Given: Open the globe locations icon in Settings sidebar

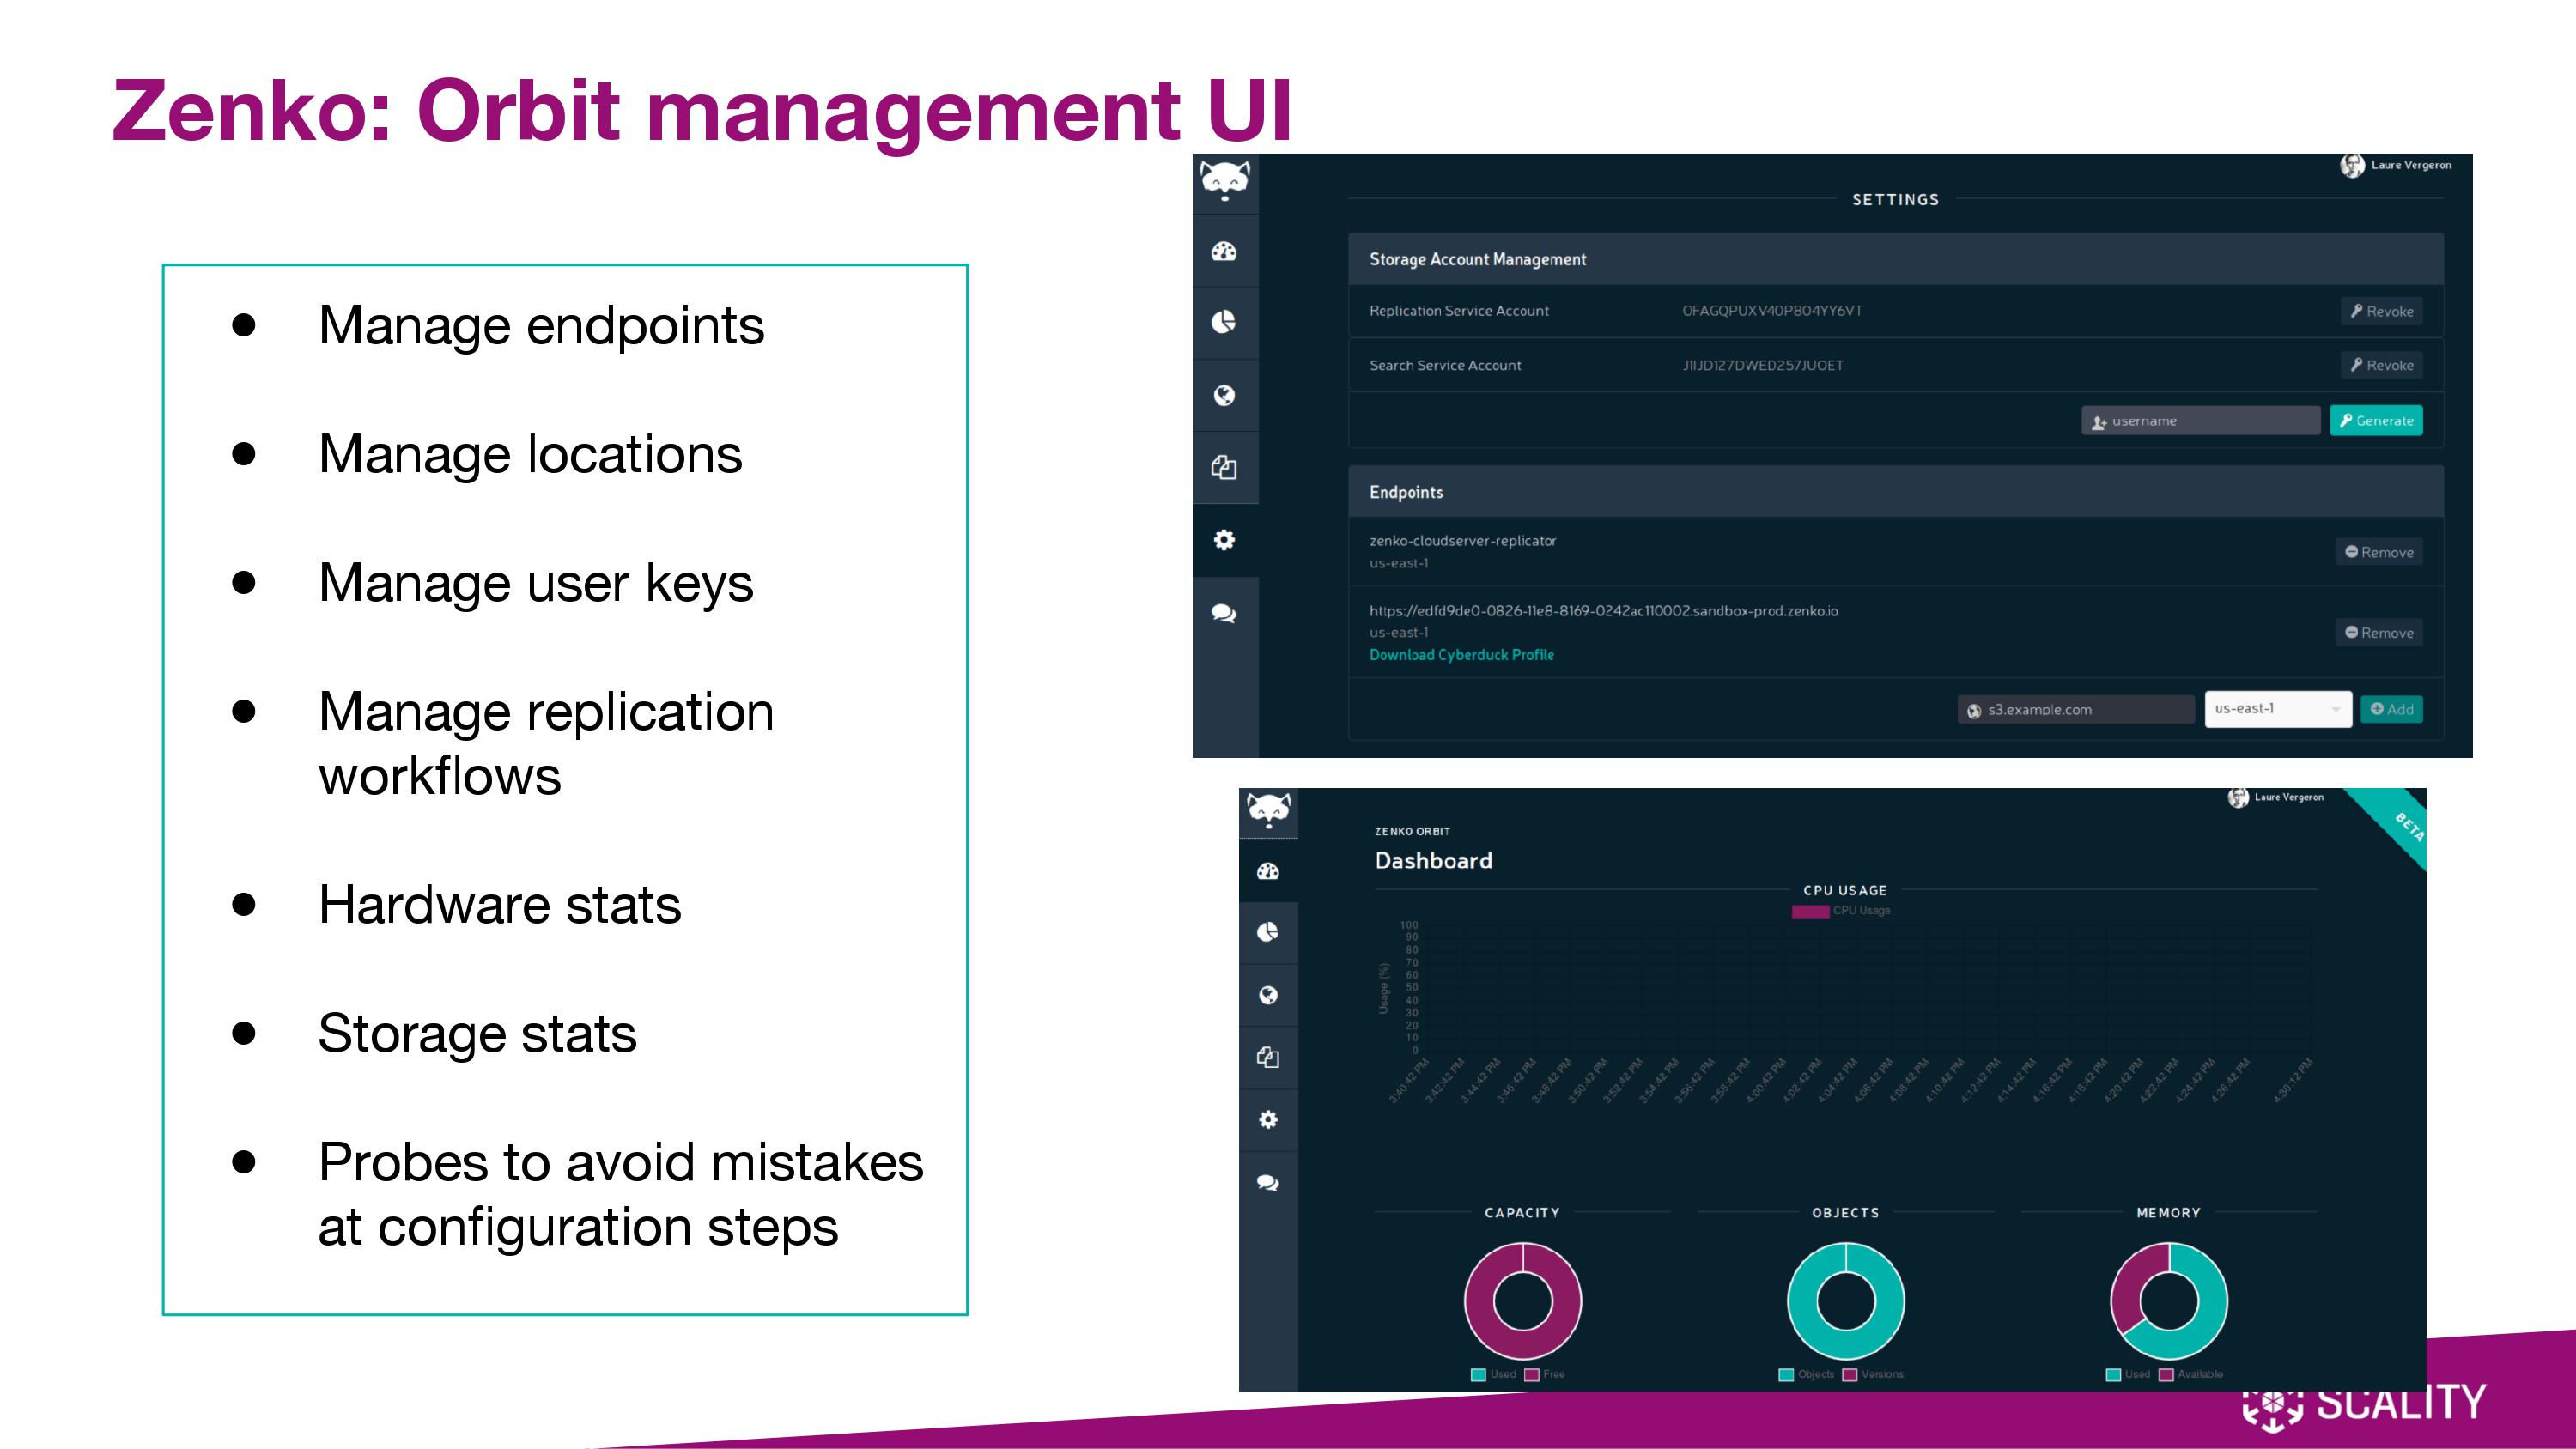Looking at the screenshot, I should [x=1224, y=395].
